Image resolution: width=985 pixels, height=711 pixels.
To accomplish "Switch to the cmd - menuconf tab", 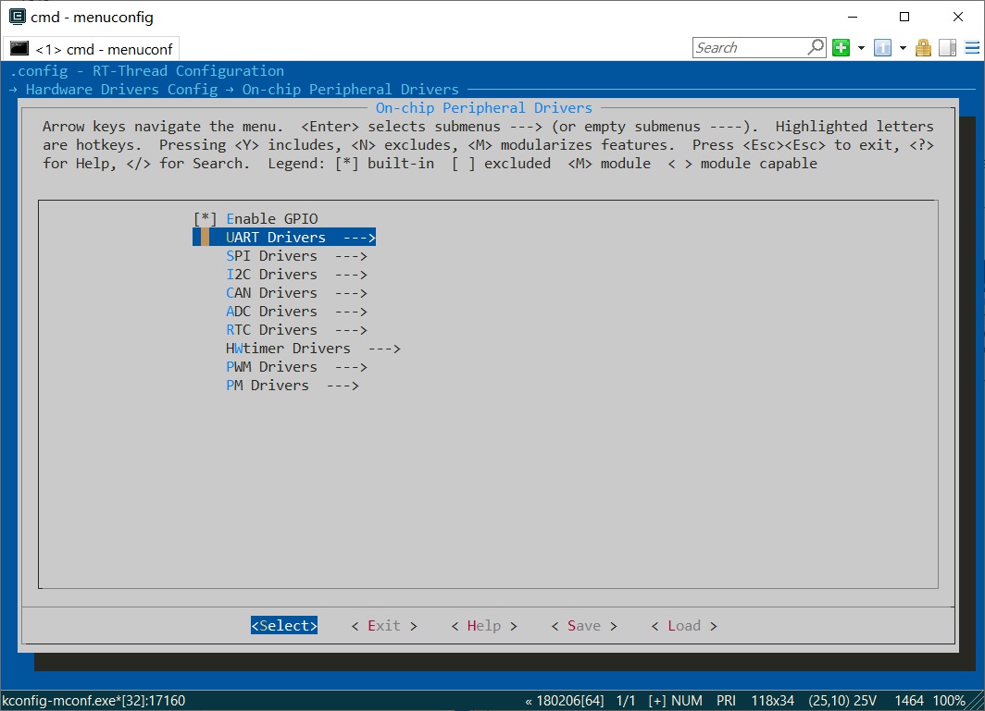I will pyautogui.click(x=91, y=49).
